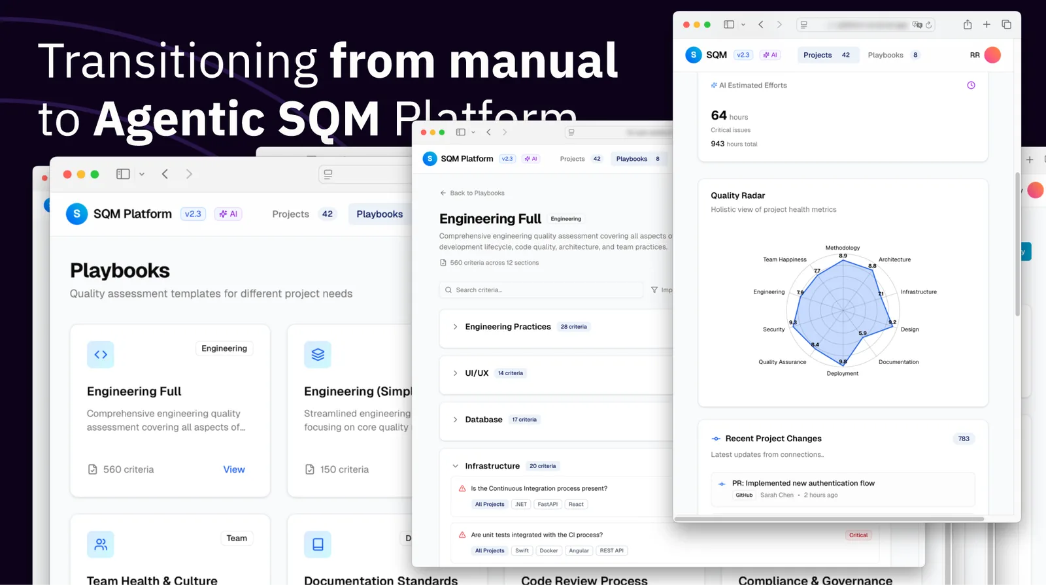Collapse the Infrastructure section

point(455,466)
